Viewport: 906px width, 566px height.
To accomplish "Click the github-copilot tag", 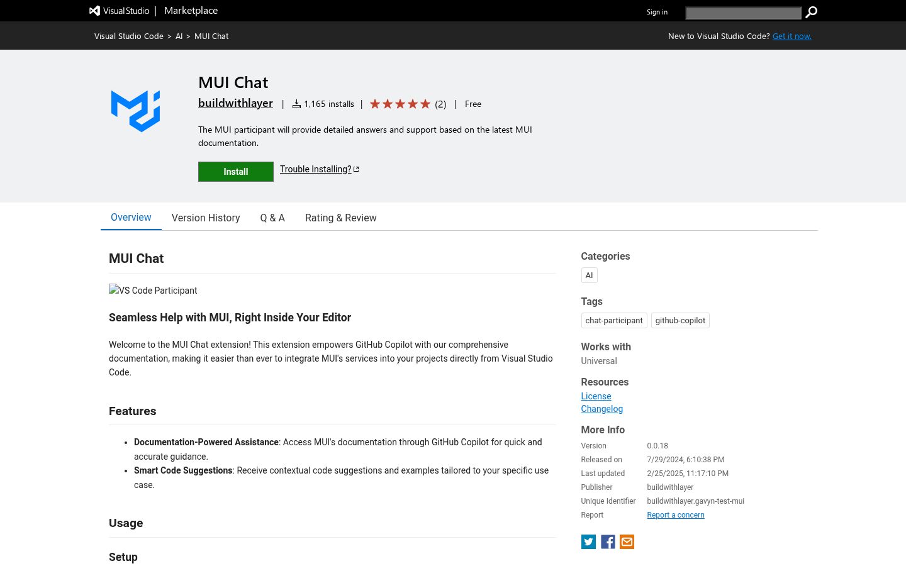I will point(680,321).
